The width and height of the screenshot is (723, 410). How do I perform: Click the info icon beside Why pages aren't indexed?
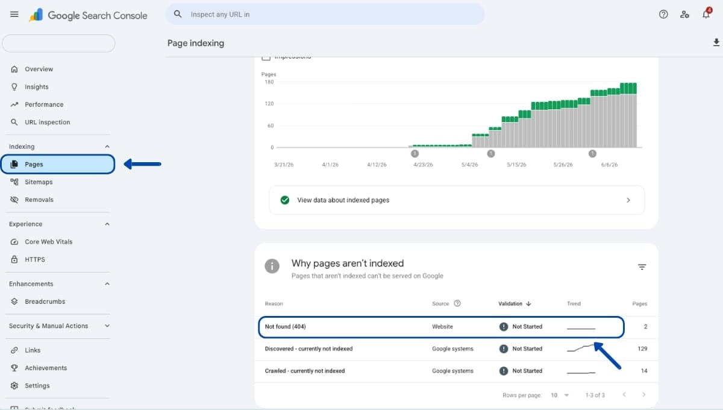click(x=272, y=266)
